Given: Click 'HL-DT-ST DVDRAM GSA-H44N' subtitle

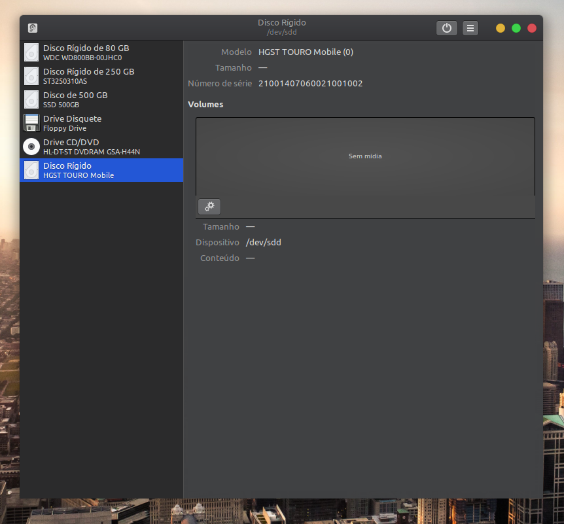Looking at the screenshot, I should [92, 152].
